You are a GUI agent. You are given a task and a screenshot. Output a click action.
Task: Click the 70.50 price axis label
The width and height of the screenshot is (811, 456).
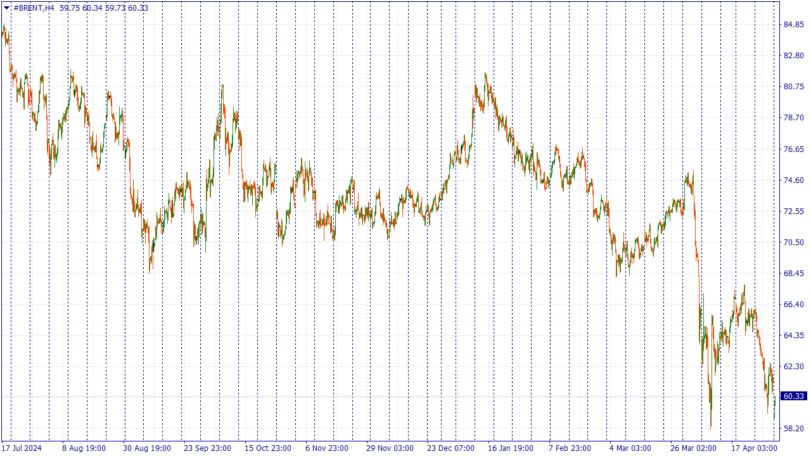tap(794, 242)
